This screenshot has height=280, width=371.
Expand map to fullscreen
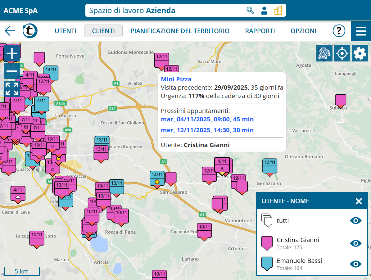tap(12, 89)
